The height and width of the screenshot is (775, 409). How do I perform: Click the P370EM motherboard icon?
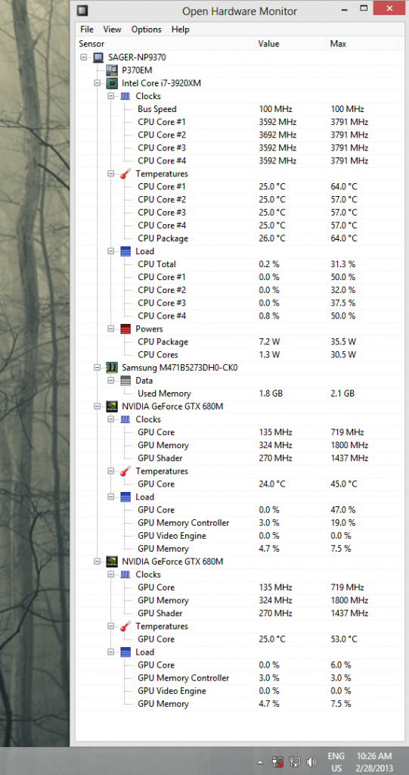[x=112, y=70]
